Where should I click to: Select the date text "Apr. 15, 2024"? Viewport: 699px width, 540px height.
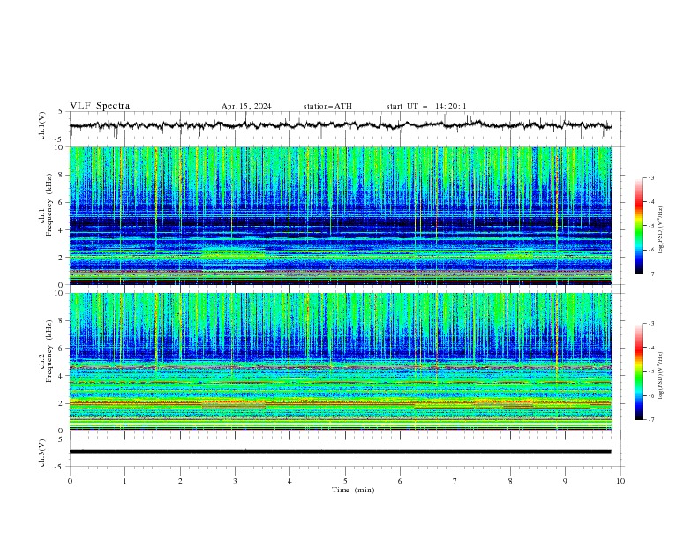[246, 106]
